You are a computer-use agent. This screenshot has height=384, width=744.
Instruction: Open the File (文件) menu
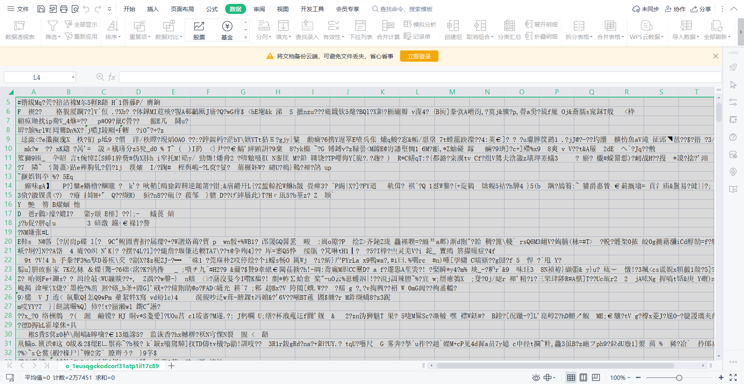tap(18, 9)
